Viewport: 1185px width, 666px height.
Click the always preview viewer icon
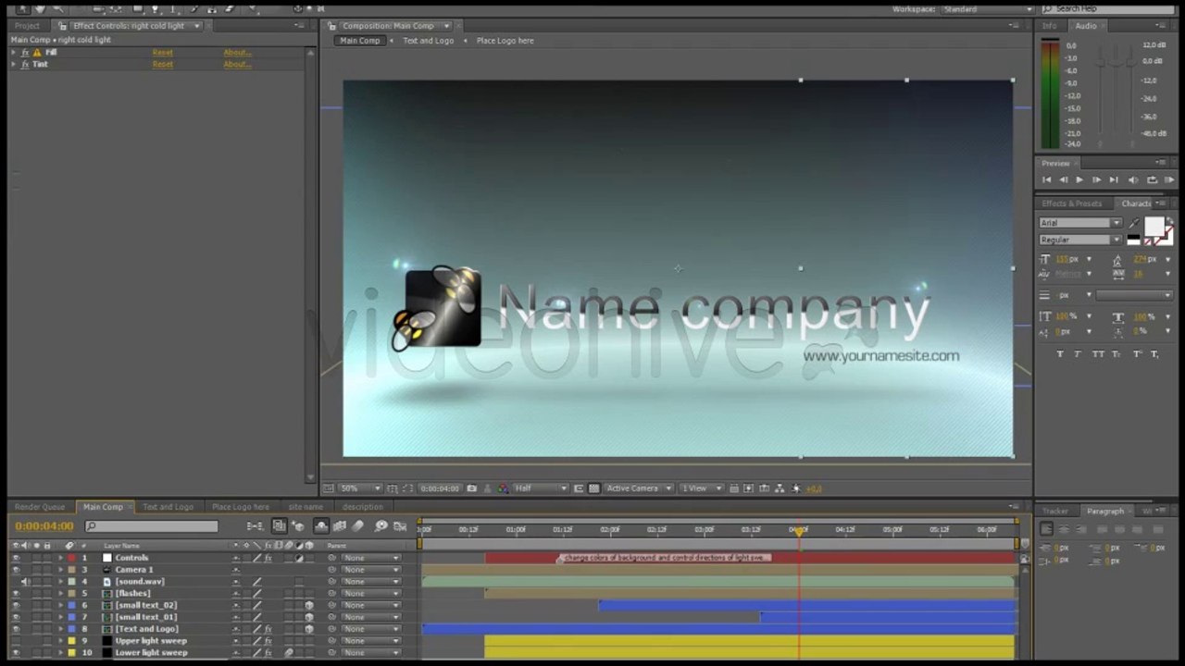click(x=328, y=488)
